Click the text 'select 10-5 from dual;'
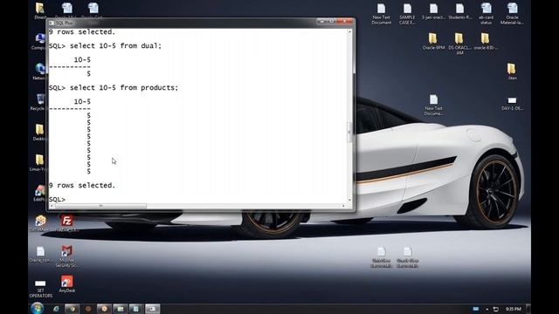Image resolution: width=559 pixels, height=314 pixels. 115,45
